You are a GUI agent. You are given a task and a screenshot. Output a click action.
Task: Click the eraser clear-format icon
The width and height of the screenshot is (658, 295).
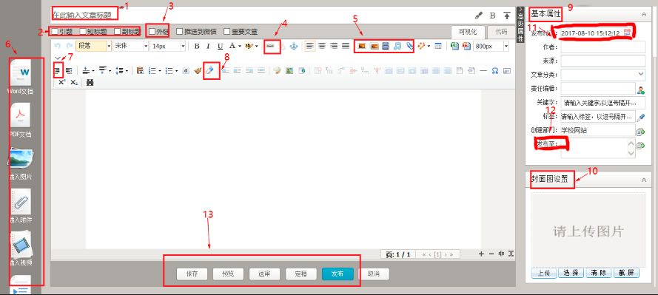click(x=211, y=71)
